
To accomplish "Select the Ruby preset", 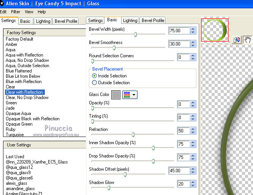I will 11,129.
